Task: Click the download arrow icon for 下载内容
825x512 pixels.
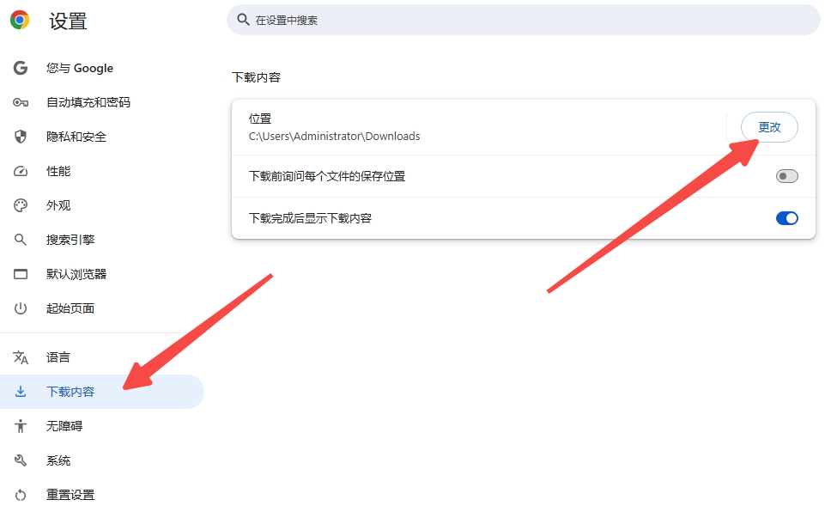Action: [x=21, y=392]
